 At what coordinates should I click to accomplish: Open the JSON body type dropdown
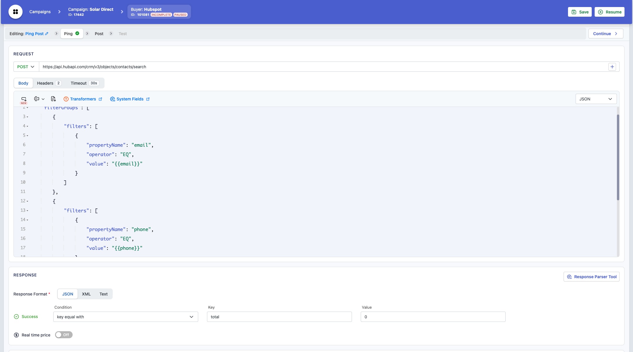point(596,99)
